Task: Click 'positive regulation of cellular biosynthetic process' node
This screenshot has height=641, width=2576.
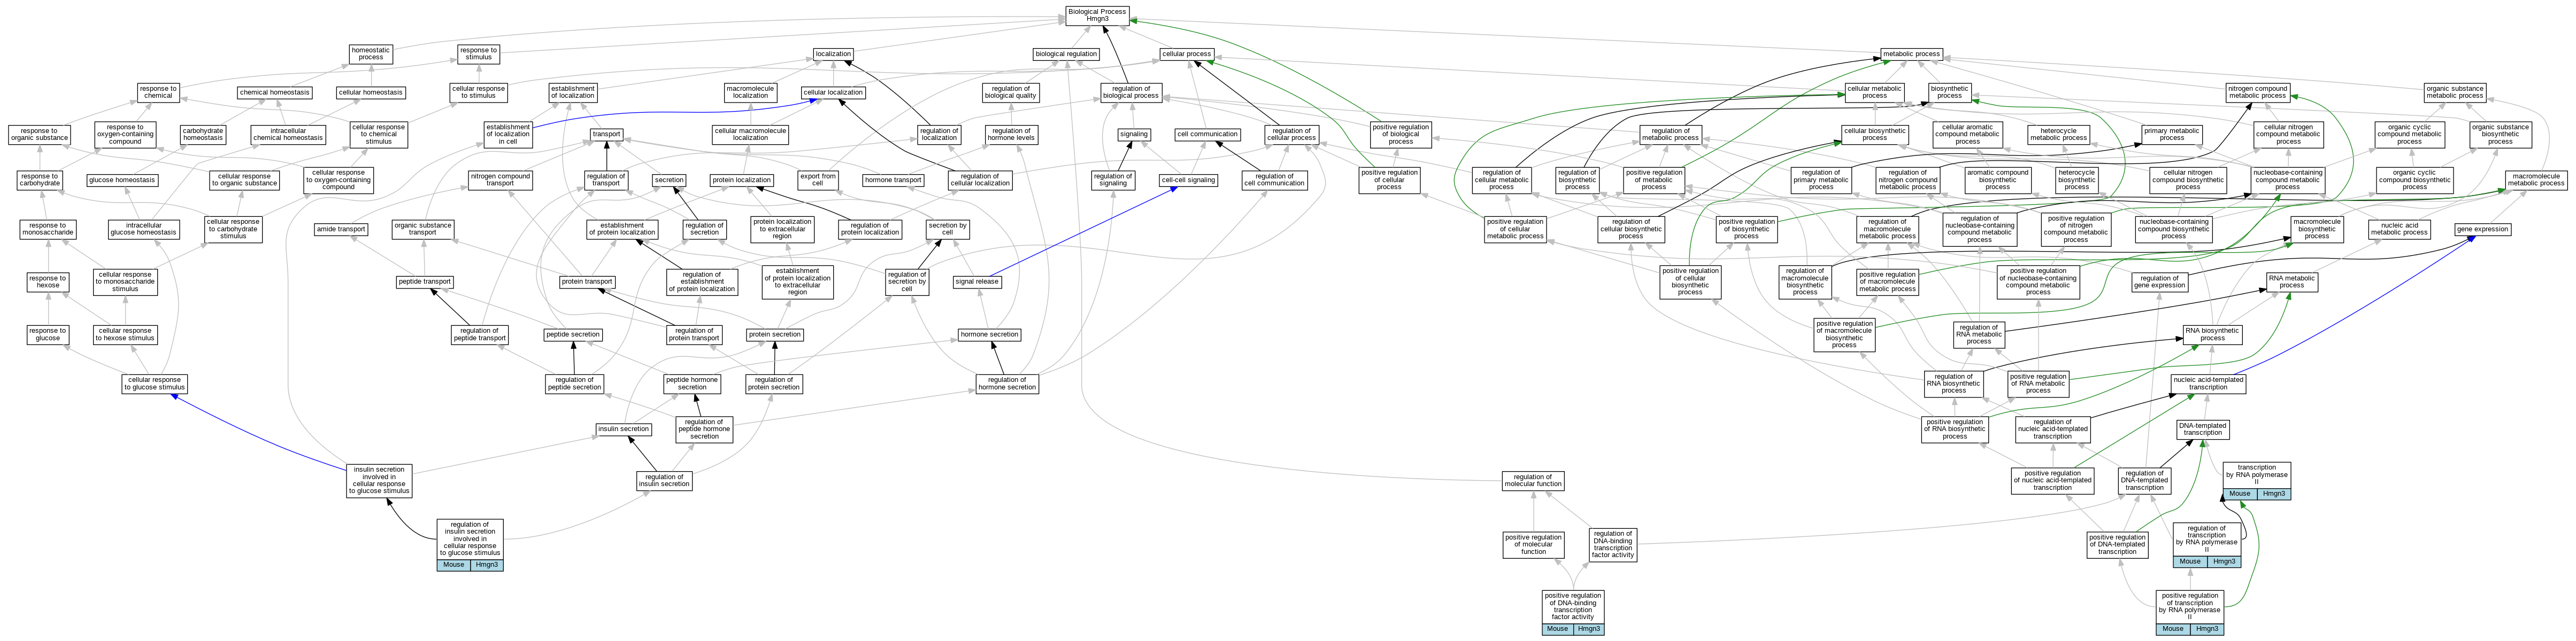Action: [x=1690, y=282]
